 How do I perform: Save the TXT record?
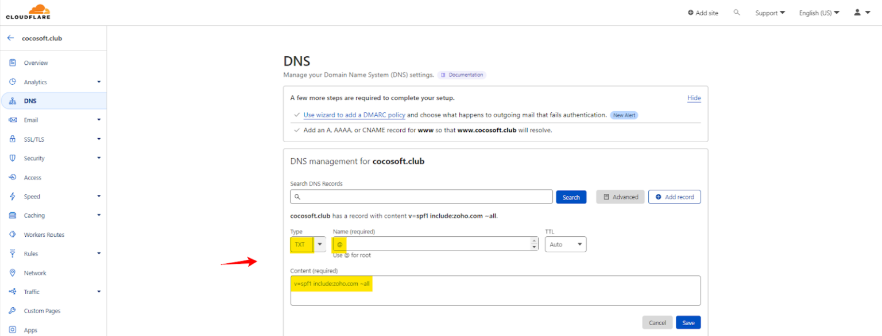coord(688,322)
